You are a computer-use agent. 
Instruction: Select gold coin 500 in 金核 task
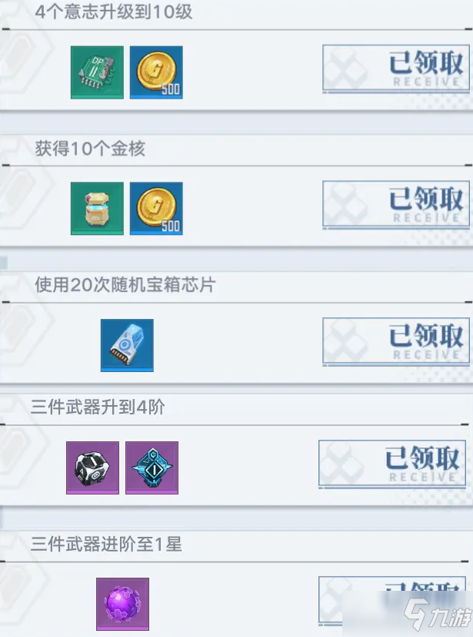click(156, 209)
